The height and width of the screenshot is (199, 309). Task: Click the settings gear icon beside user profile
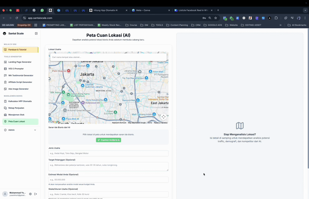pyautogui.click(x=30, y=194)
